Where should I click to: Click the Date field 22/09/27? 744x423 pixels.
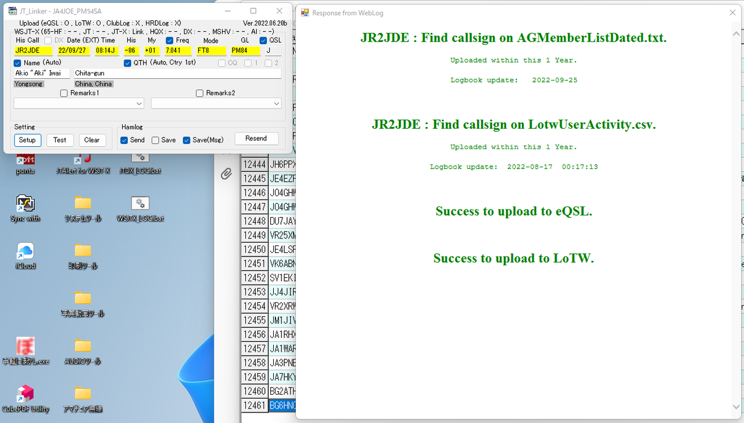73,50
